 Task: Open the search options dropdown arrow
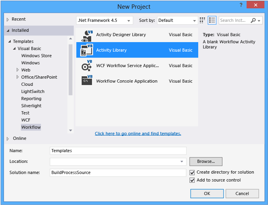[259, 21]
